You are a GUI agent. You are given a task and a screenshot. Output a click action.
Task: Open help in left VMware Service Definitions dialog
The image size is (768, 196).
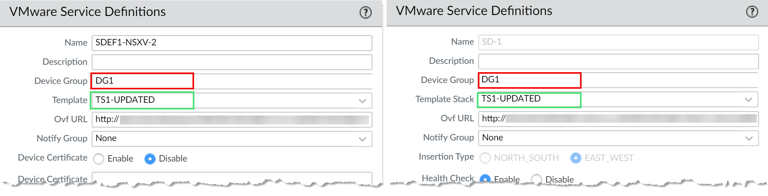point(365,13)
